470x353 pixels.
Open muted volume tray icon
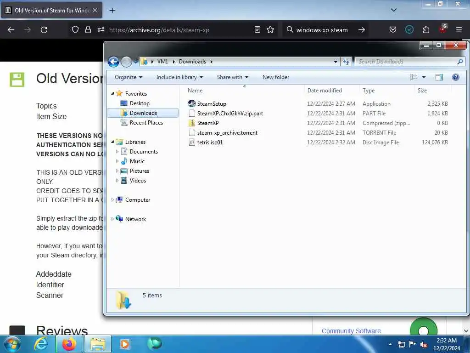pyautogui.click(x=424, y=345)
